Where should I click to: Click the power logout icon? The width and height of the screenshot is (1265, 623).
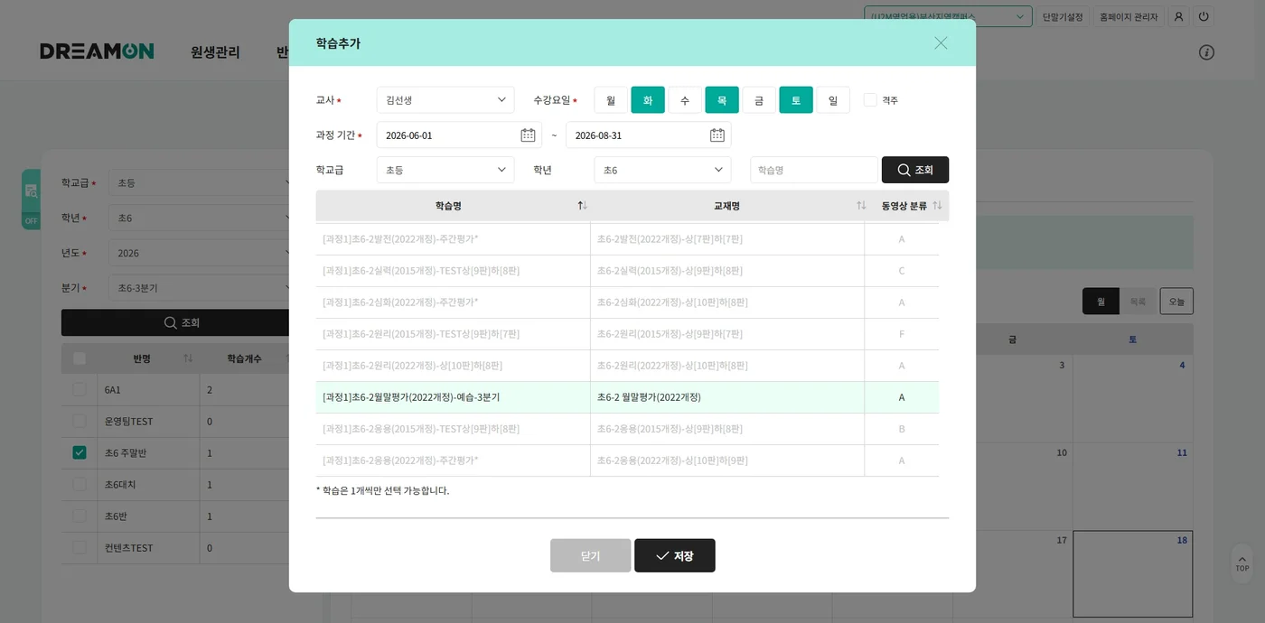[x=1203, y=16]
